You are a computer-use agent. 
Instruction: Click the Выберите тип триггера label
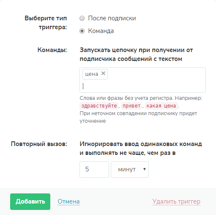tap(46, 22)
